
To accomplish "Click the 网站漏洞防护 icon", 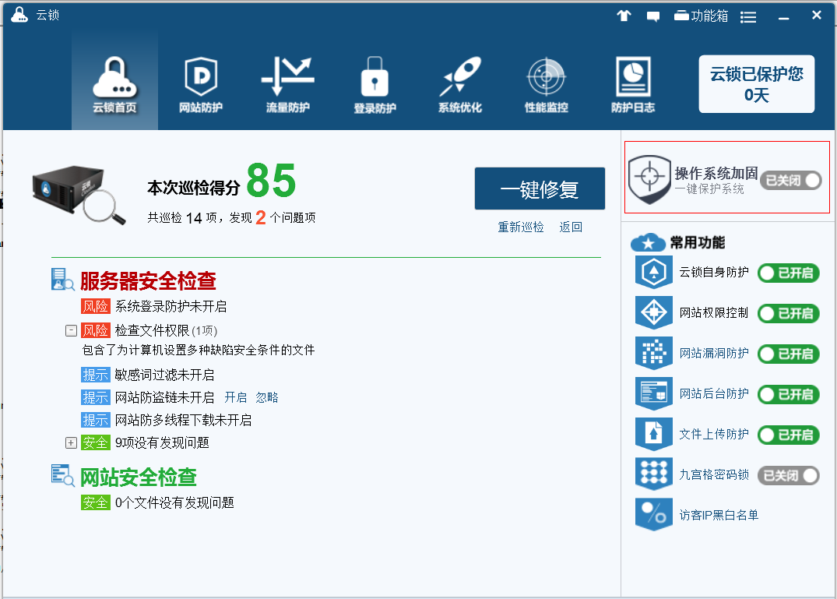I will 654,354.
